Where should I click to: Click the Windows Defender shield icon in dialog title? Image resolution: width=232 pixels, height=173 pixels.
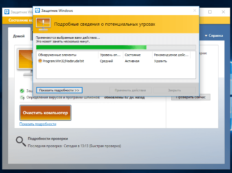coord(37,11)
